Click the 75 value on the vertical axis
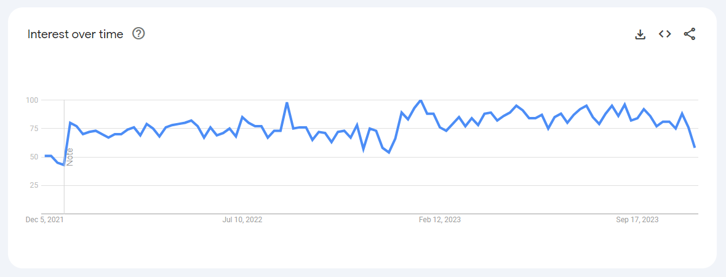Image resolution: width=726 pixels, height=277 pixels. (x=34, y=128)
